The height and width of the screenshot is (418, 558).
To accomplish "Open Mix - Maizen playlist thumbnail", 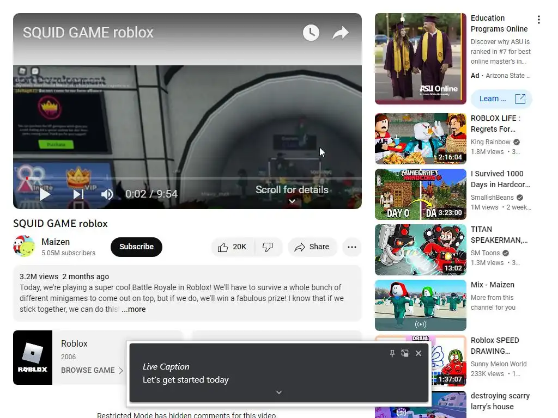I will coord(420,305).
